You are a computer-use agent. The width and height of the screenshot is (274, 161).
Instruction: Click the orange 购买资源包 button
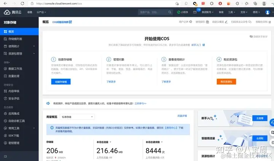coord(226,81)
